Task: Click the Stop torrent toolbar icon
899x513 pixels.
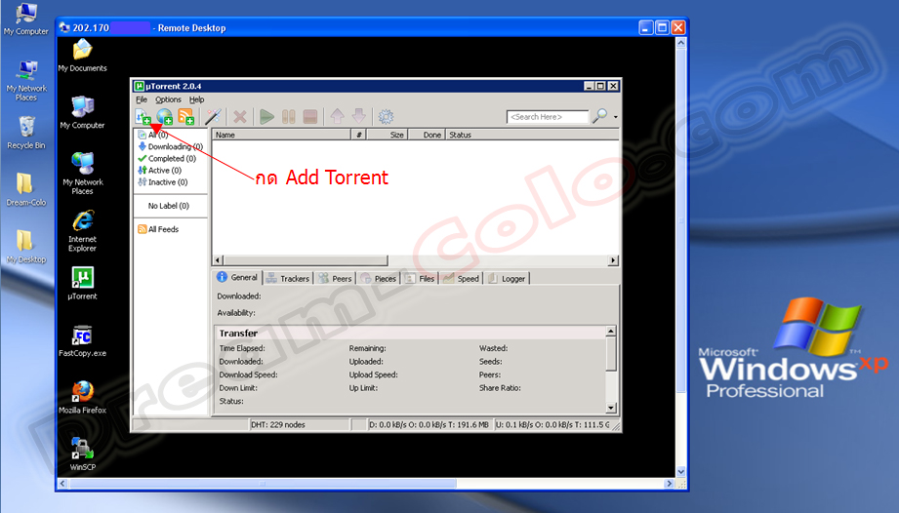Action: (x=310, y=117)
